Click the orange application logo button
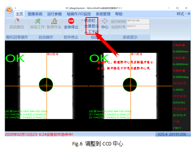This screenshot has height=150, width=196. [9, 10]
